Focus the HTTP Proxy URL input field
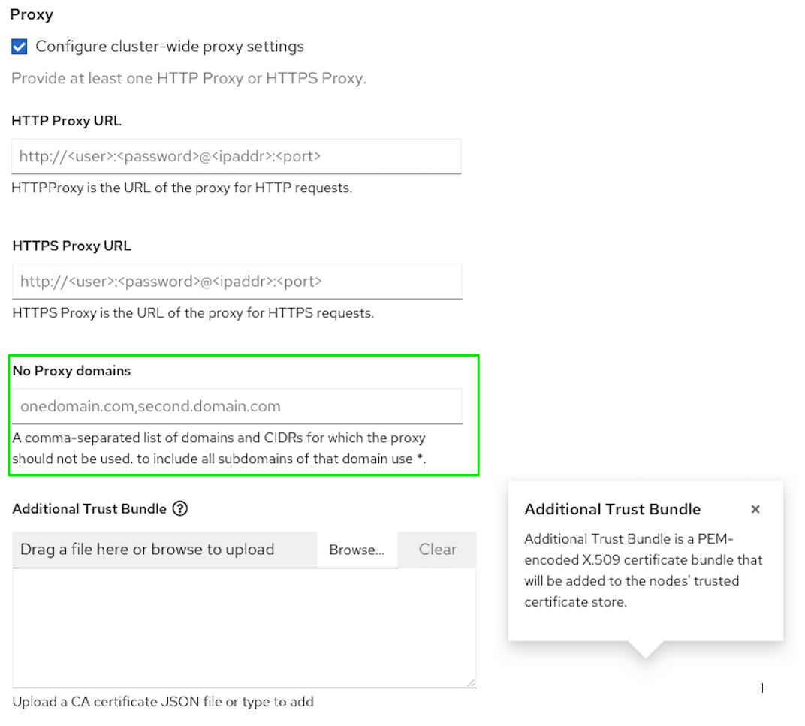This screenshot has width=805, height=726. pos(236,157)
